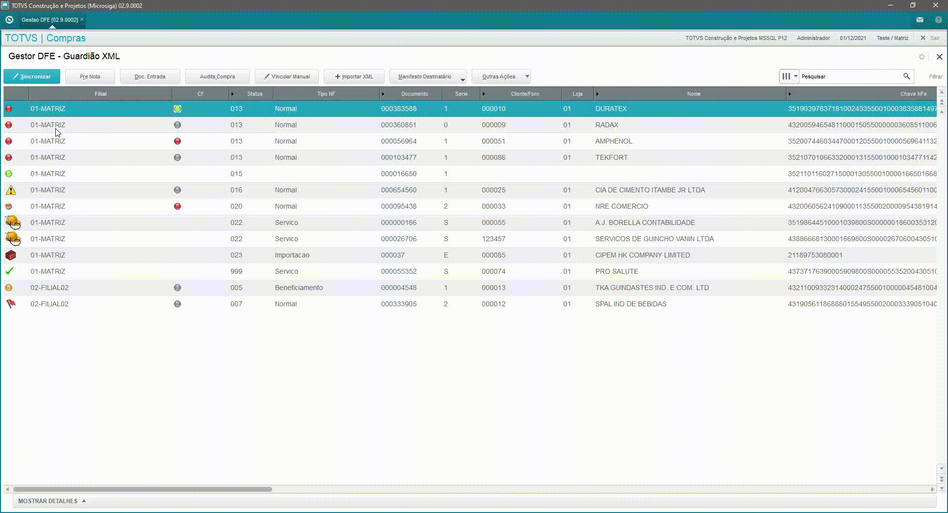Screen dimensions: 948x513
Task: Click the red status icon for AMPHENOL row
Action: tap(8, 141)
